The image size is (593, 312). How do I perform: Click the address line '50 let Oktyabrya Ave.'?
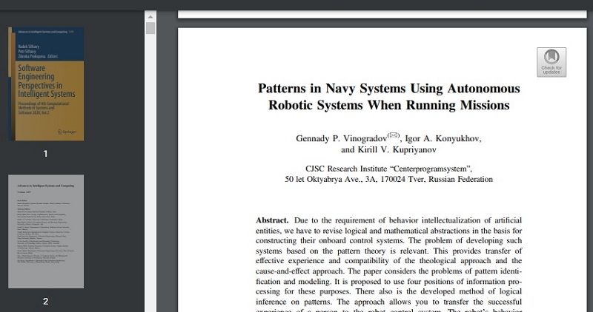pos(388,179)
